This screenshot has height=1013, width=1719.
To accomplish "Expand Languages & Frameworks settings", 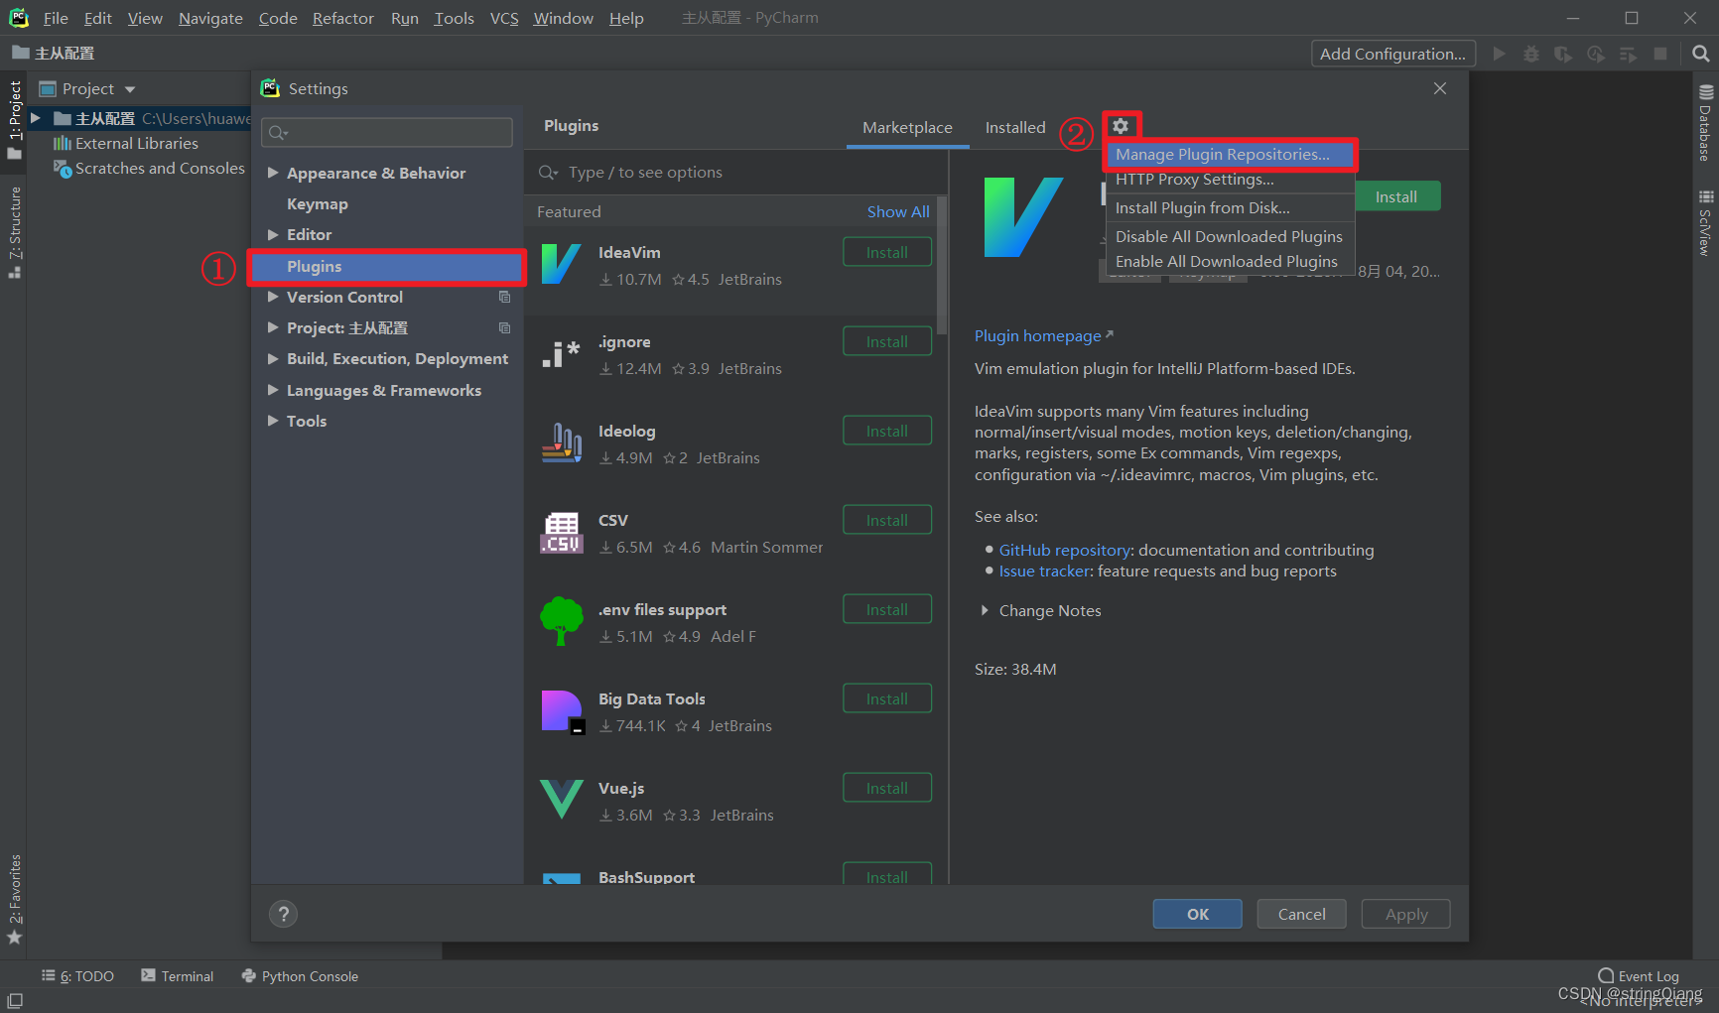I will [272, 390].
